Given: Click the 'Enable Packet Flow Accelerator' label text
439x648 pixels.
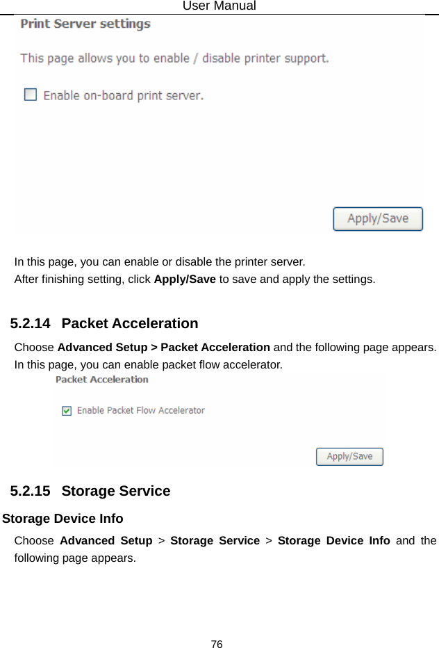Looking at the screenshot, I should [x=140, y=410].
